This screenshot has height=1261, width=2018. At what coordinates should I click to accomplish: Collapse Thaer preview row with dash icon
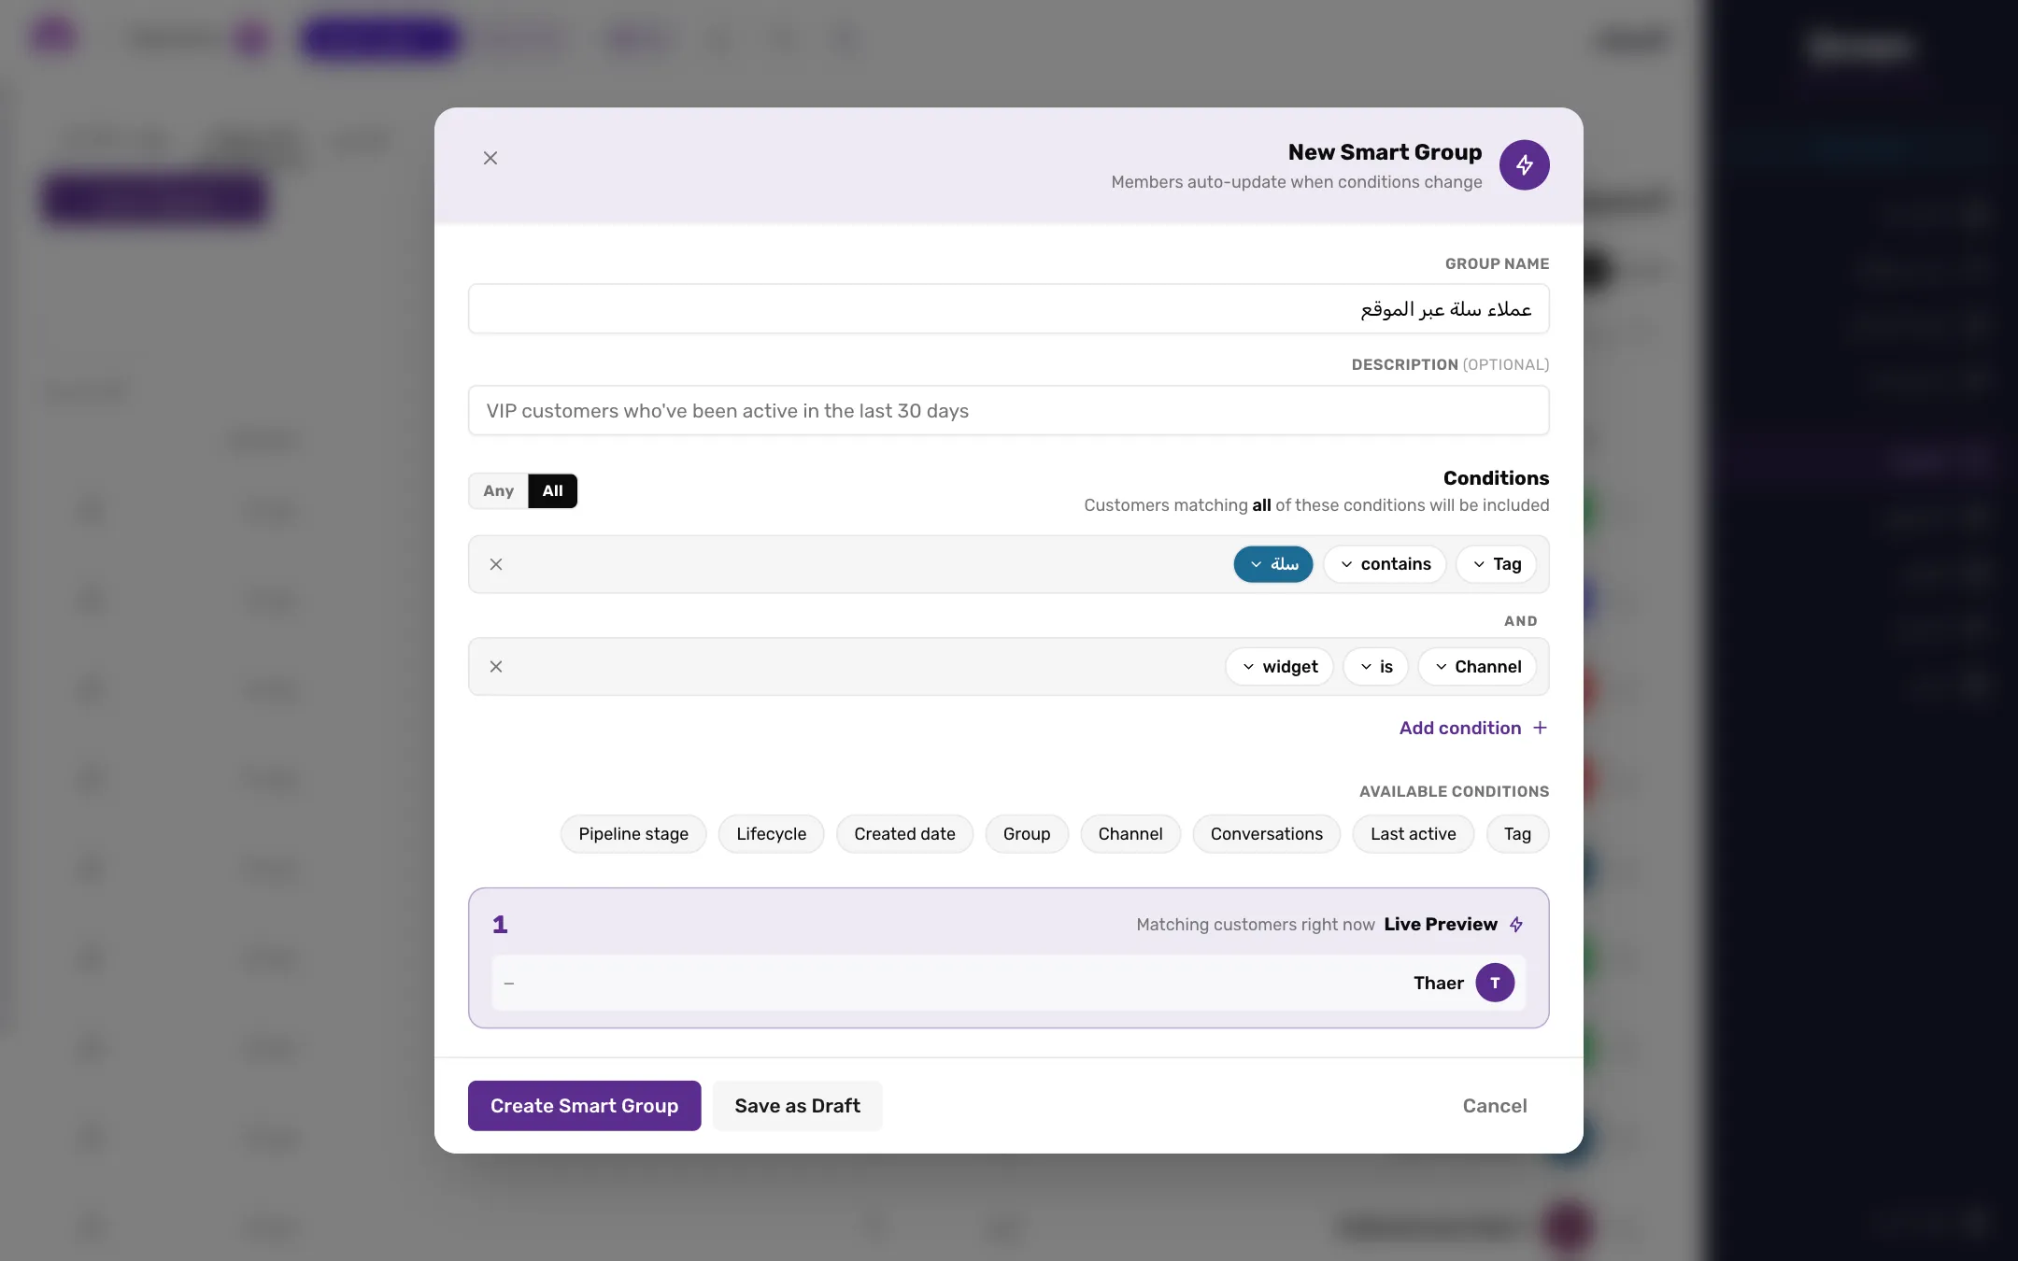pos(509,984)
